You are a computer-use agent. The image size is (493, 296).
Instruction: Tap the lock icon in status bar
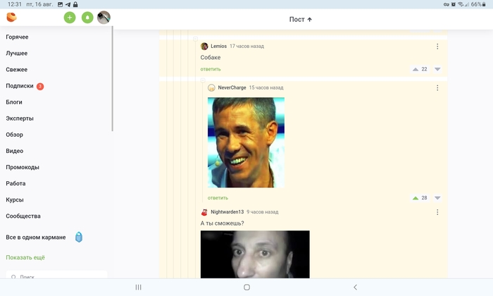coord(75,4)
